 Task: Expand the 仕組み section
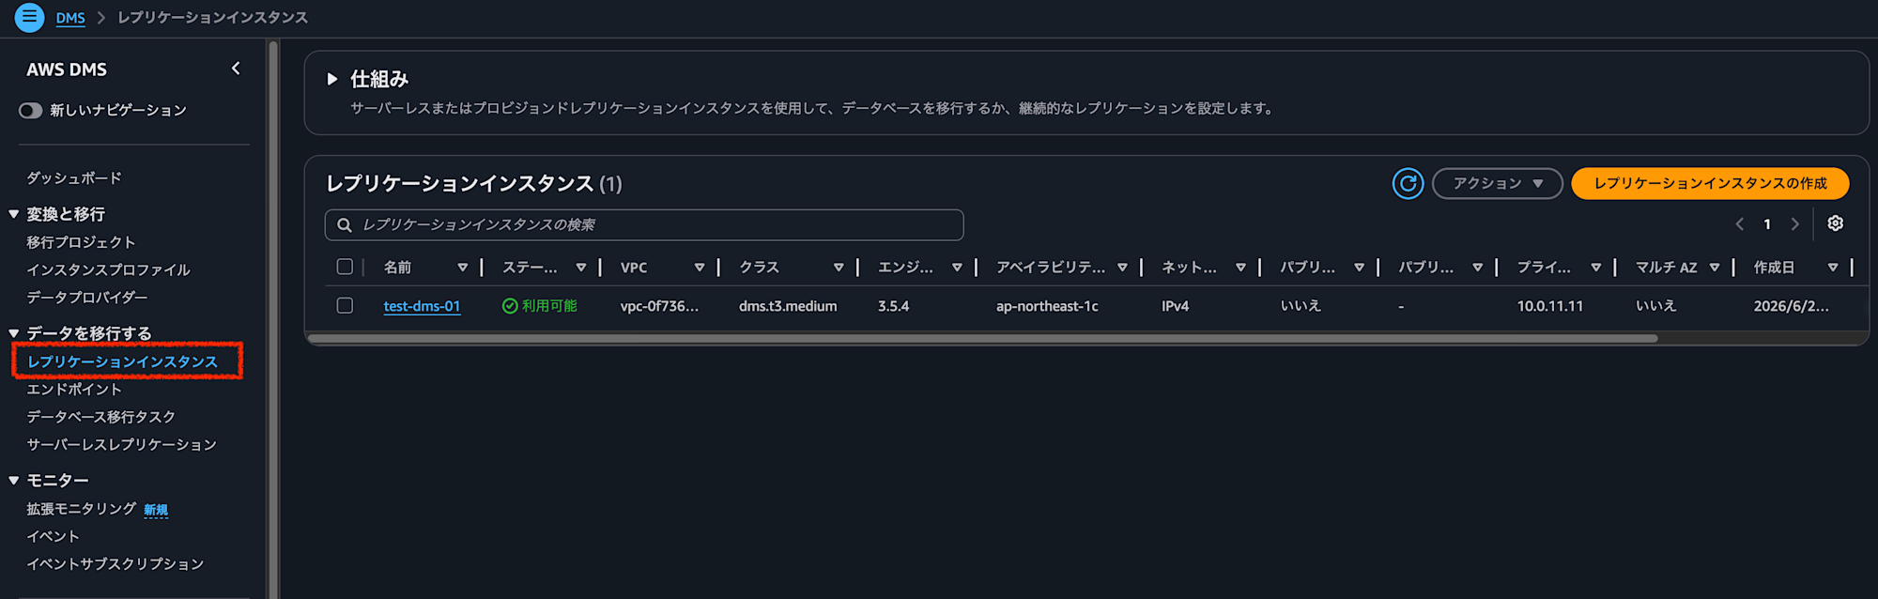tap(332, 79)
